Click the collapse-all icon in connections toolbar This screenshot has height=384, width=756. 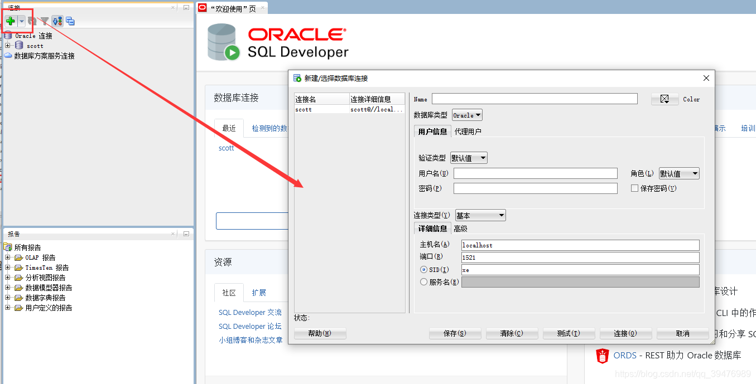pyautogui.click(x=70, y=21)
